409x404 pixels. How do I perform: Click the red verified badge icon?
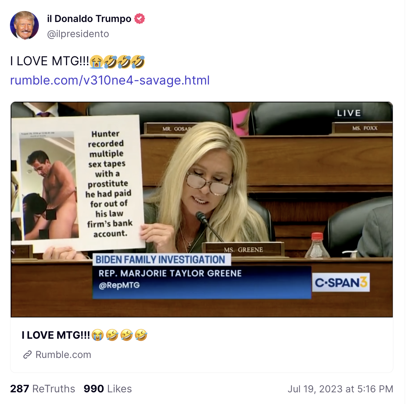tap(140, 19)
